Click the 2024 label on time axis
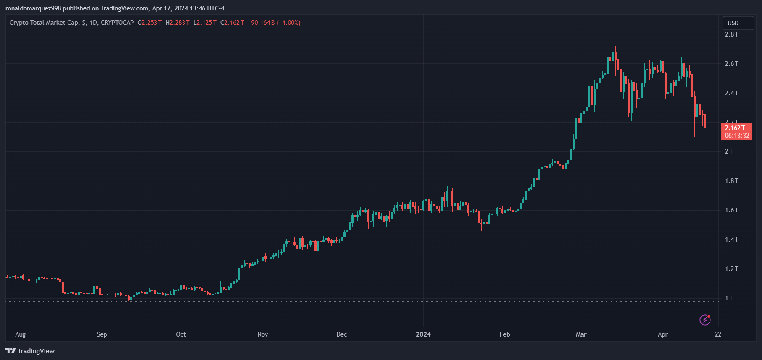Image resolution: width=762 pixels, height=360 pixels. 423,334
